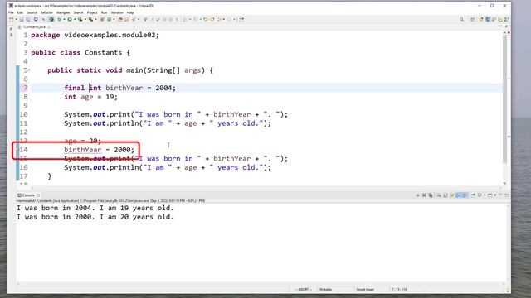The height and width of the screenshot is (298, 531).
Task: Click the Open Type toolbar icon
Action: click(120, 19)
